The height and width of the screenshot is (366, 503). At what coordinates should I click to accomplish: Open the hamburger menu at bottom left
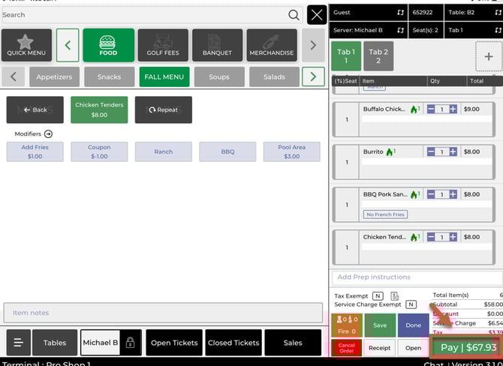19,343
